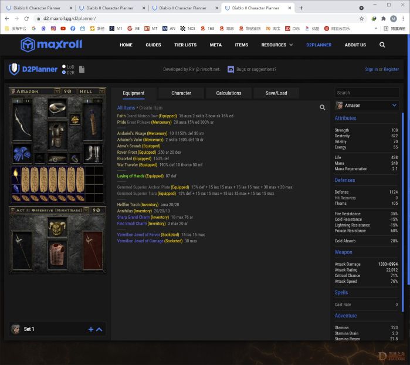Screen dimensions: 410x365
Task: Open Tier Lists in the navigation
Action: click(185, 45)
